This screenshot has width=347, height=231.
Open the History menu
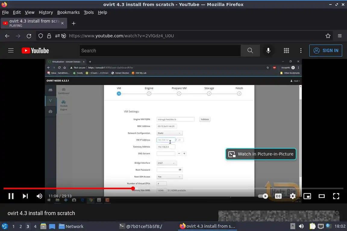pos(46,12)
